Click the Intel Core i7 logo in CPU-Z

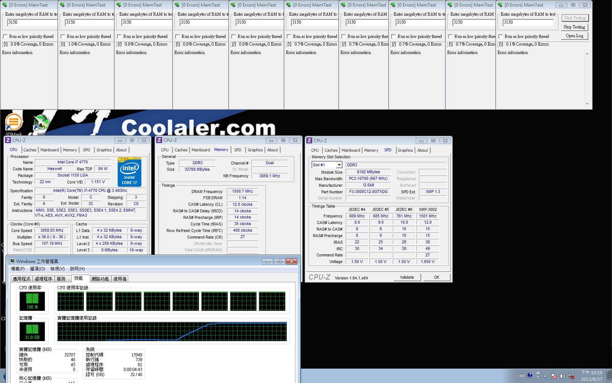(129, 172)
